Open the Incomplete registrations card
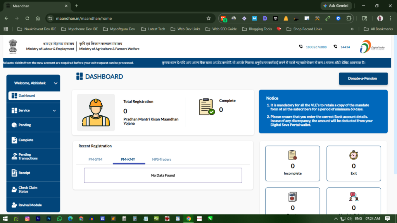The image size is (397, 223). click(x=292, y=163)
